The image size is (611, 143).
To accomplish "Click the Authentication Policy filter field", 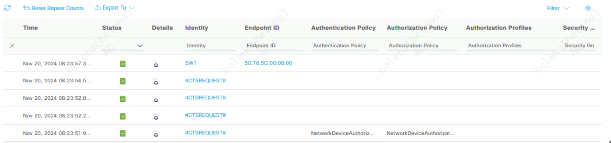I will click(344, 45).
